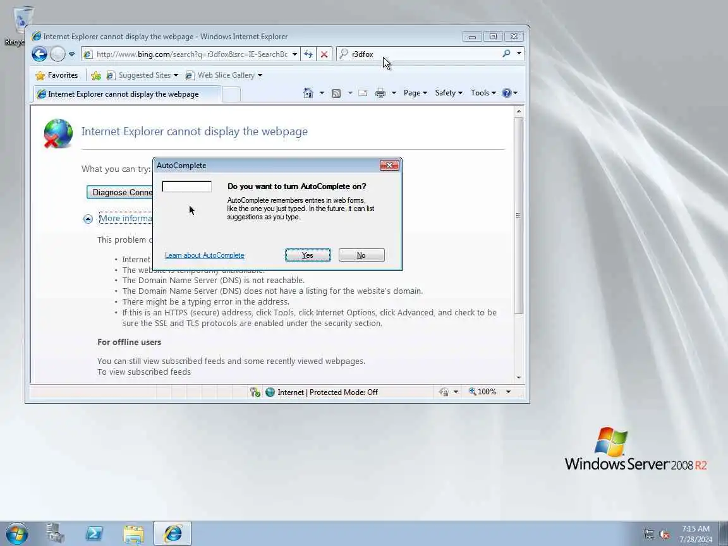Click the RSS Feeds icon
The height and width of the screenshot is (546, 728).
tap(336, 94)
